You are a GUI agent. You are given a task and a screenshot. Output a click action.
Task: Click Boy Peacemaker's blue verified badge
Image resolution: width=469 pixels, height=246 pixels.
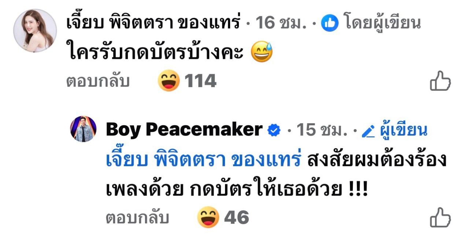tap(274, 130)
